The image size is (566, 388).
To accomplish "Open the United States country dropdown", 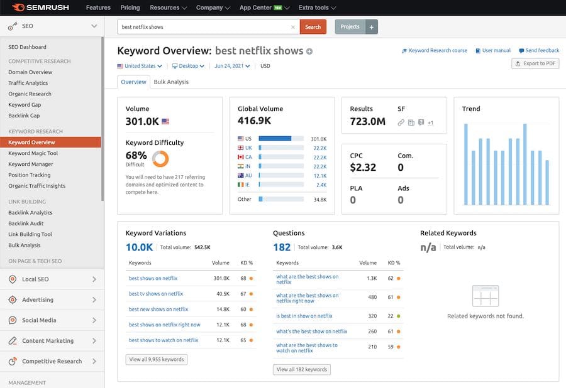I will coord(140,66).
